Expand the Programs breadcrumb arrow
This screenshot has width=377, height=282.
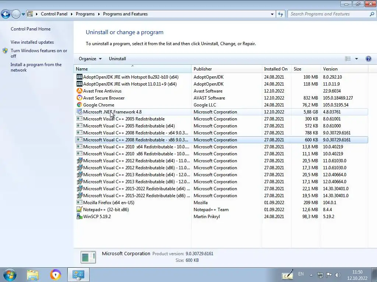(99, 14)
